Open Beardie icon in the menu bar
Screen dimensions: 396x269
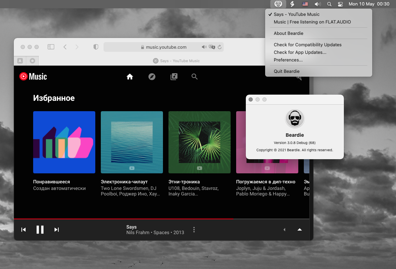coord(278,4)
